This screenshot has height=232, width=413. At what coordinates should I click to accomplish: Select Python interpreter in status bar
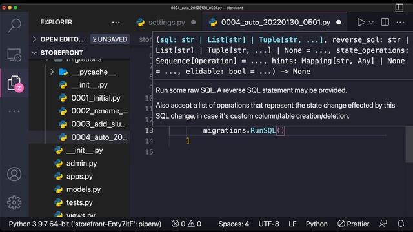coord(85,224)
